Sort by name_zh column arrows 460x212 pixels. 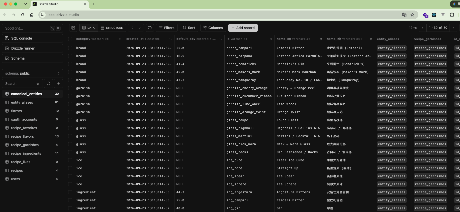(371, 39)
